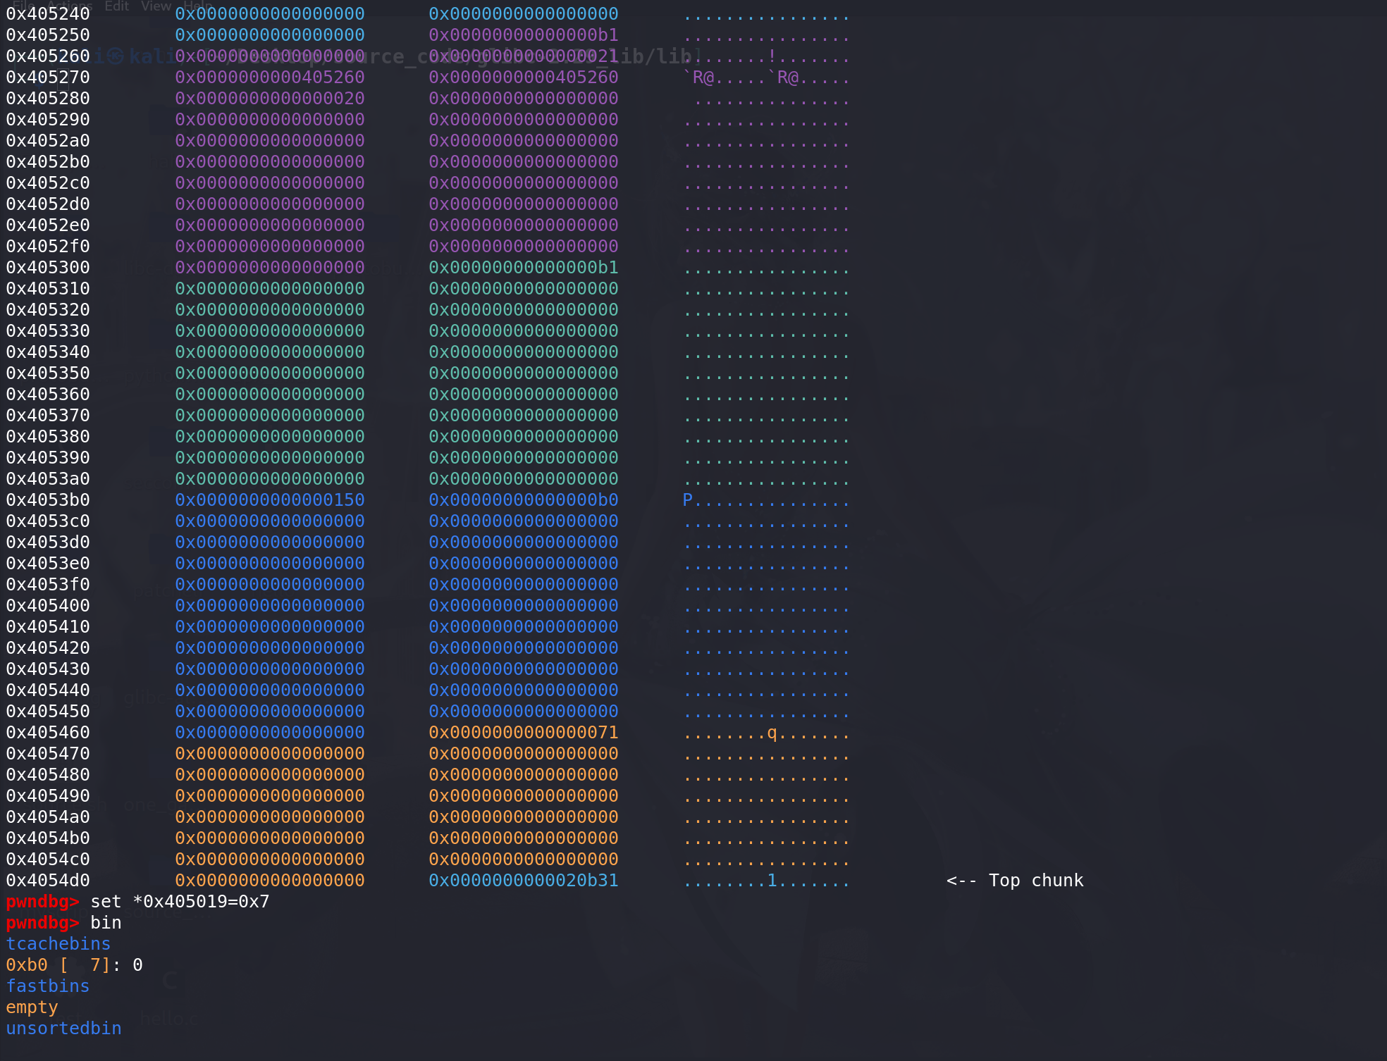Click ASCII '........q.......' in row 0x405460
This screenshot has height=1061, width=1387.
pos(766,733)
